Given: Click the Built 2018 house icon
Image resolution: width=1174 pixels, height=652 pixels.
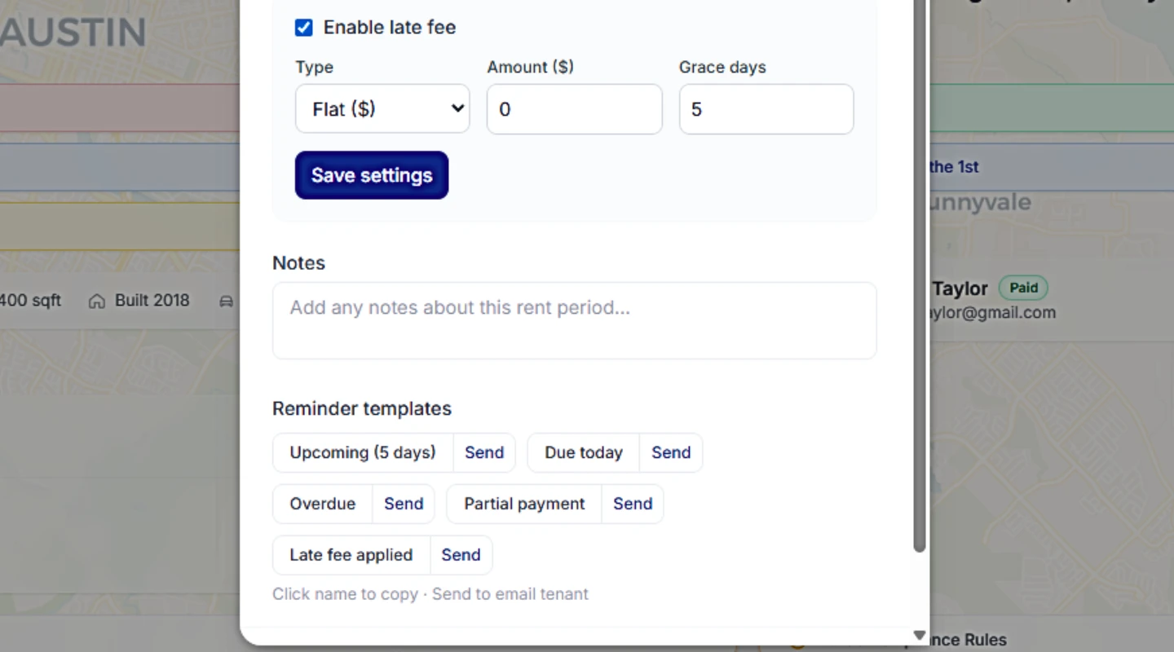Looking at the screenshot, I should pyautogui.click(x=97, y=302).
